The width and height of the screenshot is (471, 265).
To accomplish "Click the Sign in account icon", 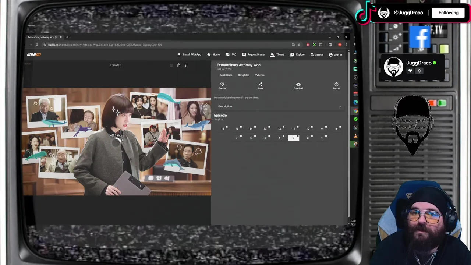I will [x=330, y=54].
